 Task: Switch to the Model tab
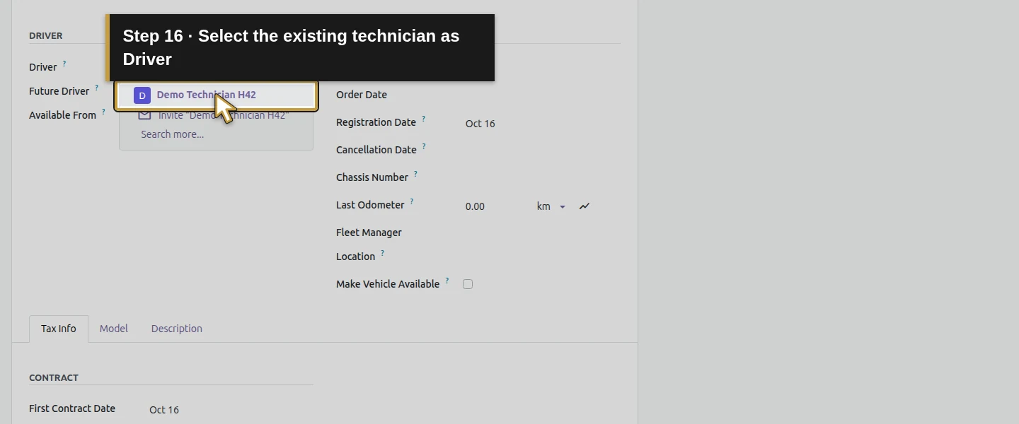coord(114,329)
